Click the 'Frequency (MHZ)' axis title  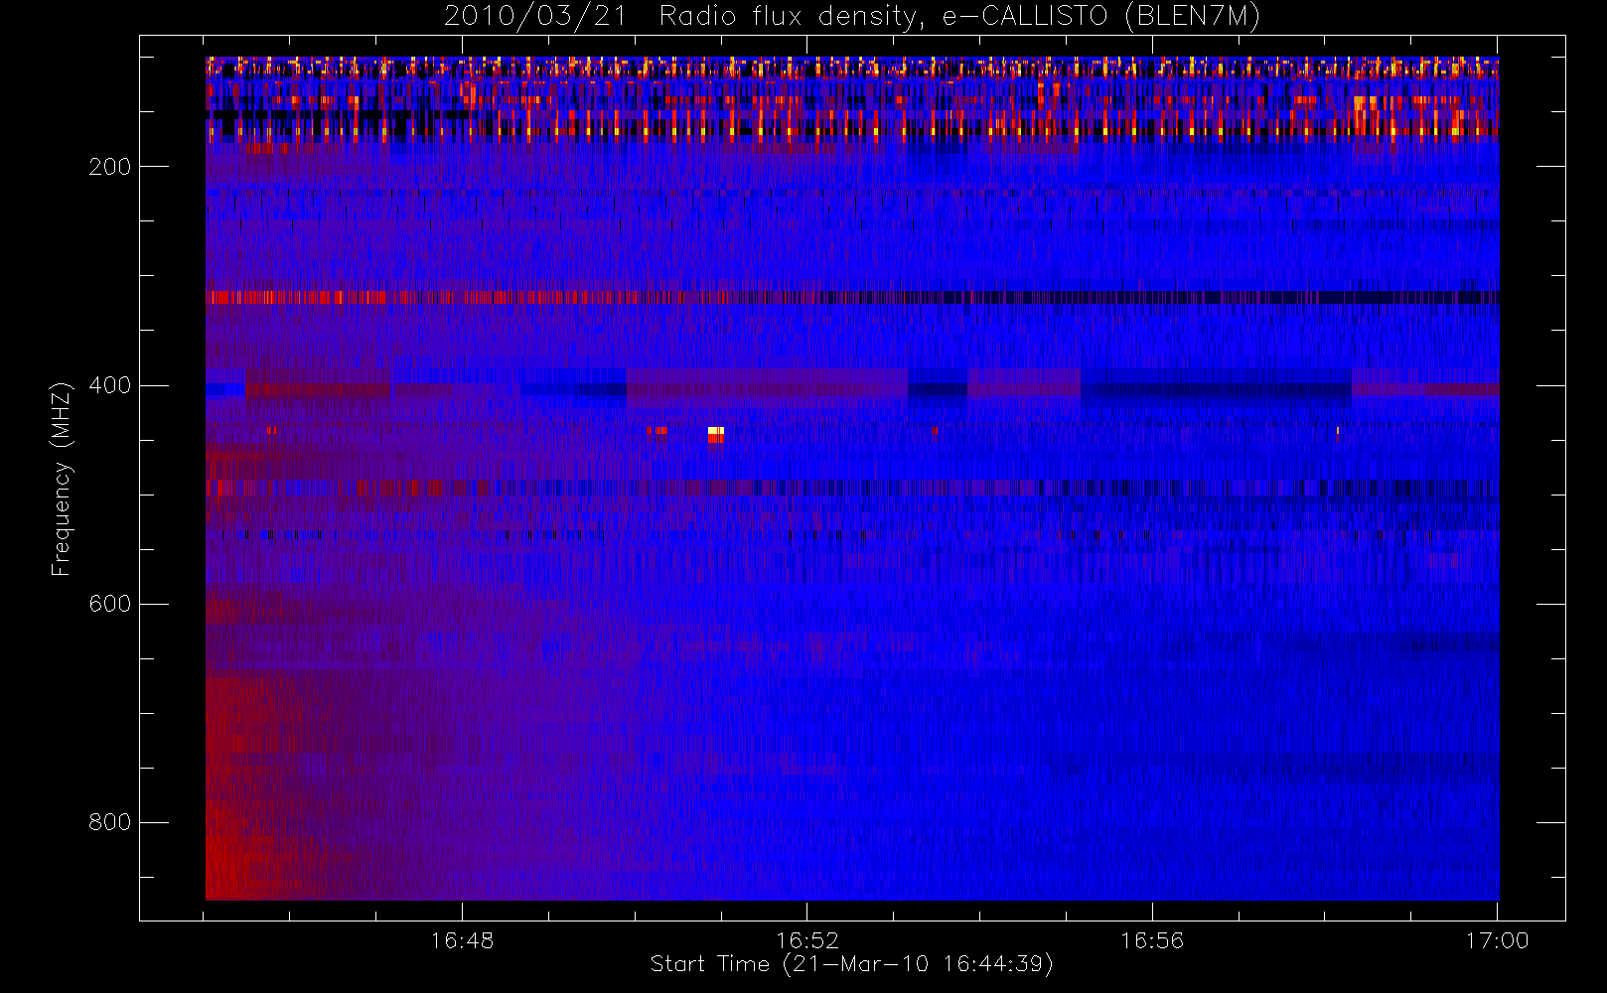pos(62,479)
